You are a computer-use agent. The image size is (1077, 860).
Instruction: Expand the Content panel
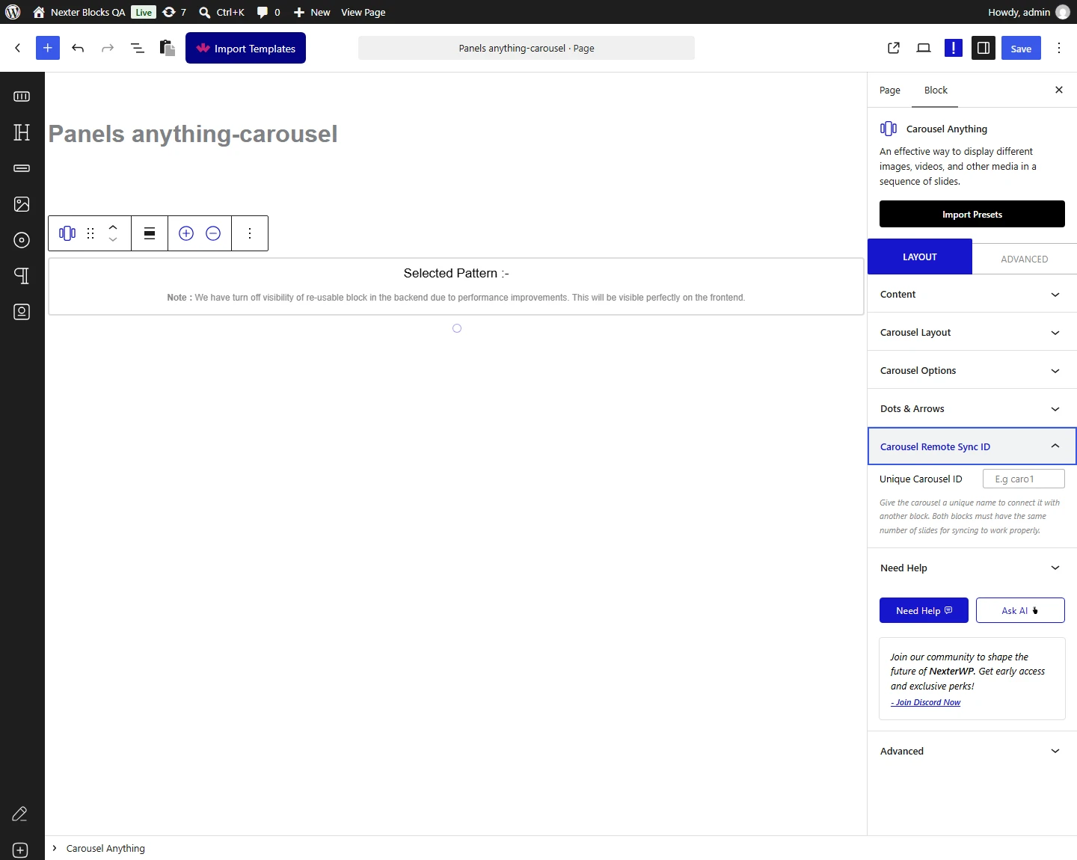tap(972, 294)
